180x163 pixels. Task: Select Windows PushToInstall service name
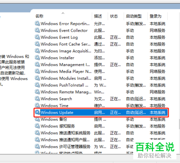tap(64, 85)
